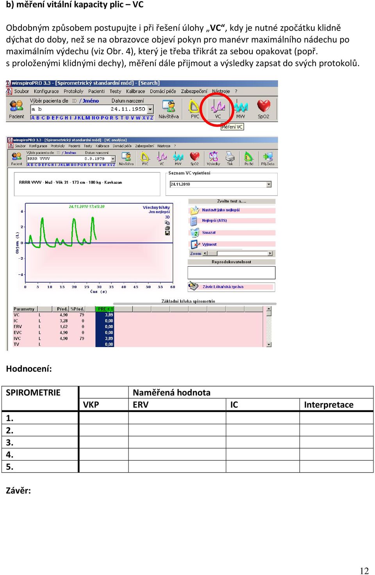375x575 pixels.
Task: Click the parameters table scroll-down arrow
Action: (x=269, y=344)
